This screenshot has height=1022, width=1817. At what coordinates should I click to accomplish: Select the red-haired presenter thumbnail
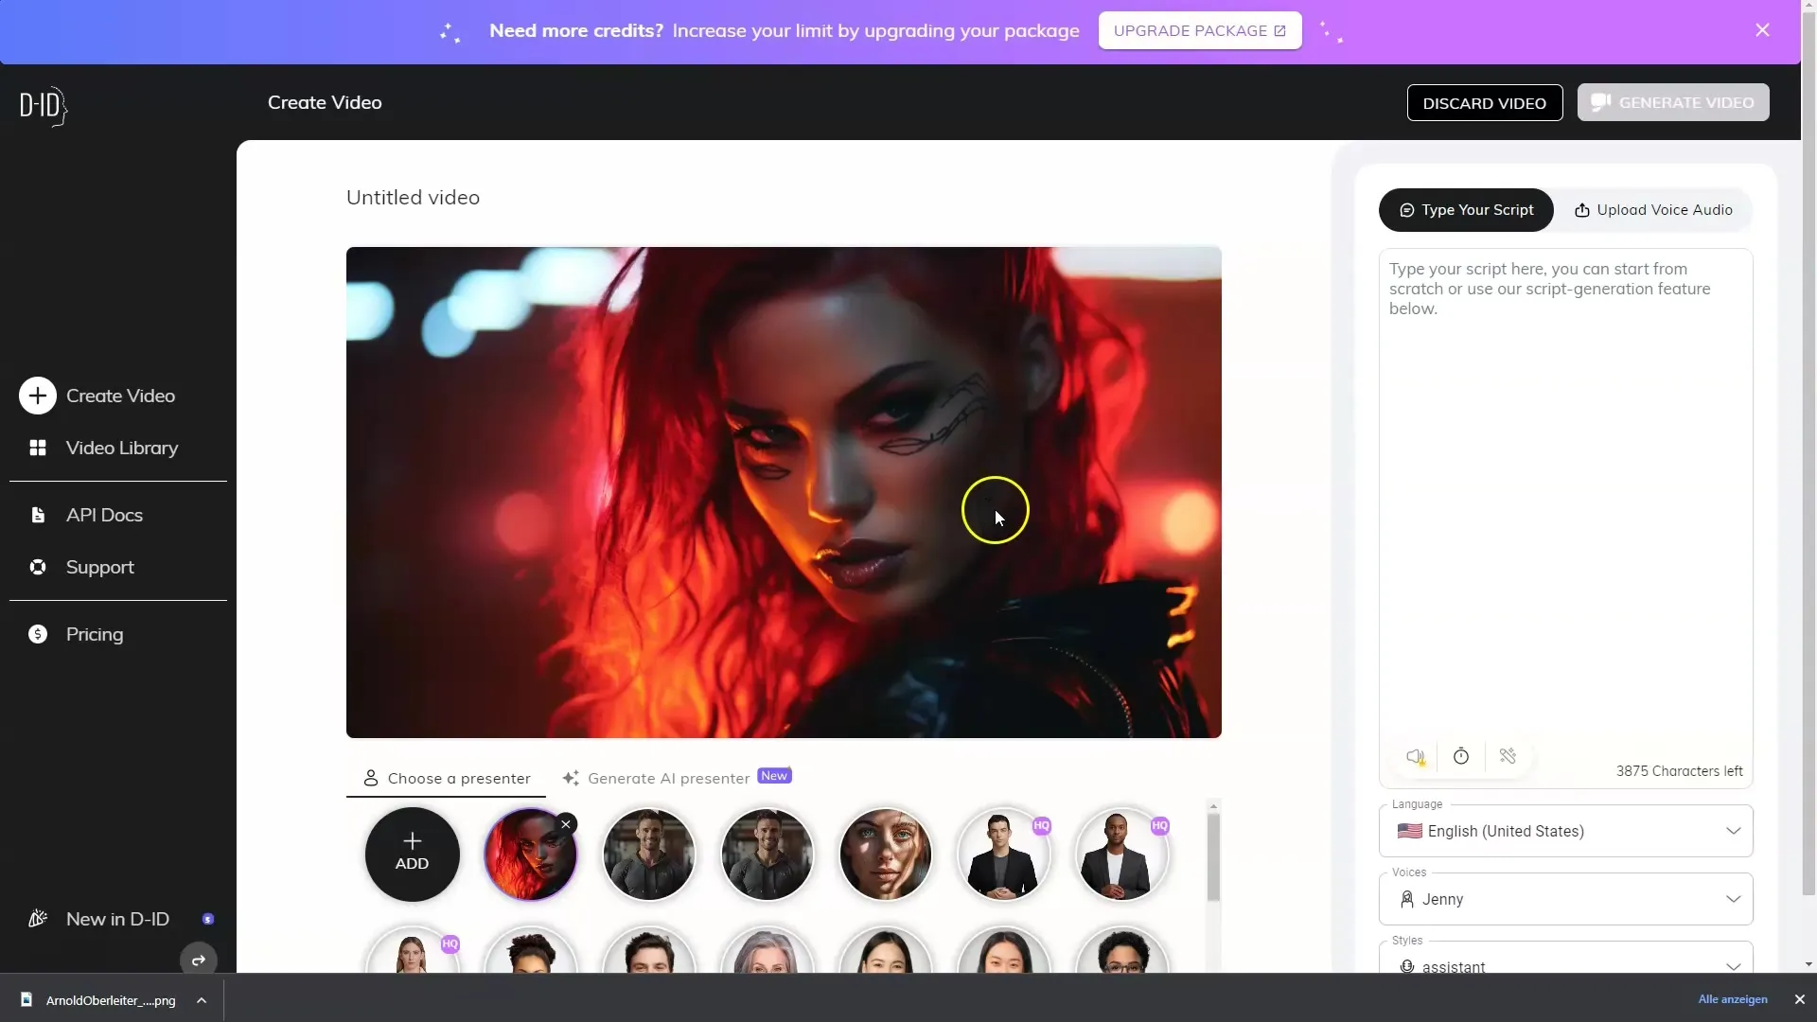[530, 855]
